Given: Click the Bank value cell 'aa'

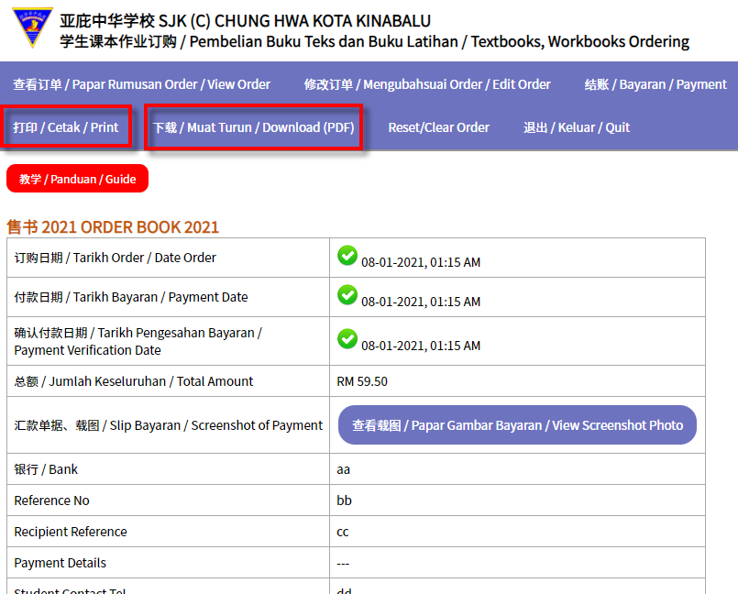Looking at the screenshot, I should pyautogui.click(x=344, y=469).
